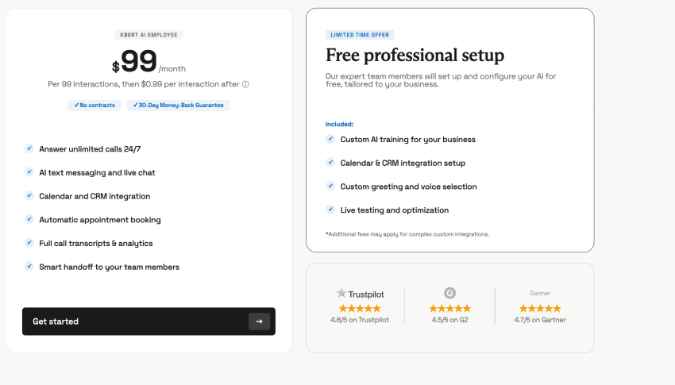Click the G2 logo icon
Image resolution: width=675 pixels, height=385 pixels.
click(449, 293)
